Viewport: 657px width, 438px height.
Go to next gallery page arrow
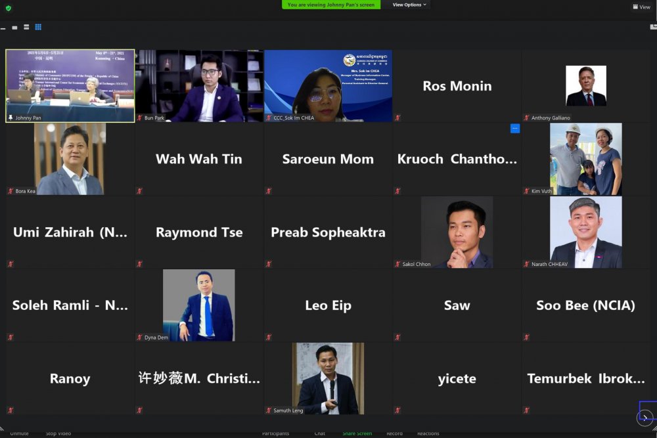pos(645,417)
